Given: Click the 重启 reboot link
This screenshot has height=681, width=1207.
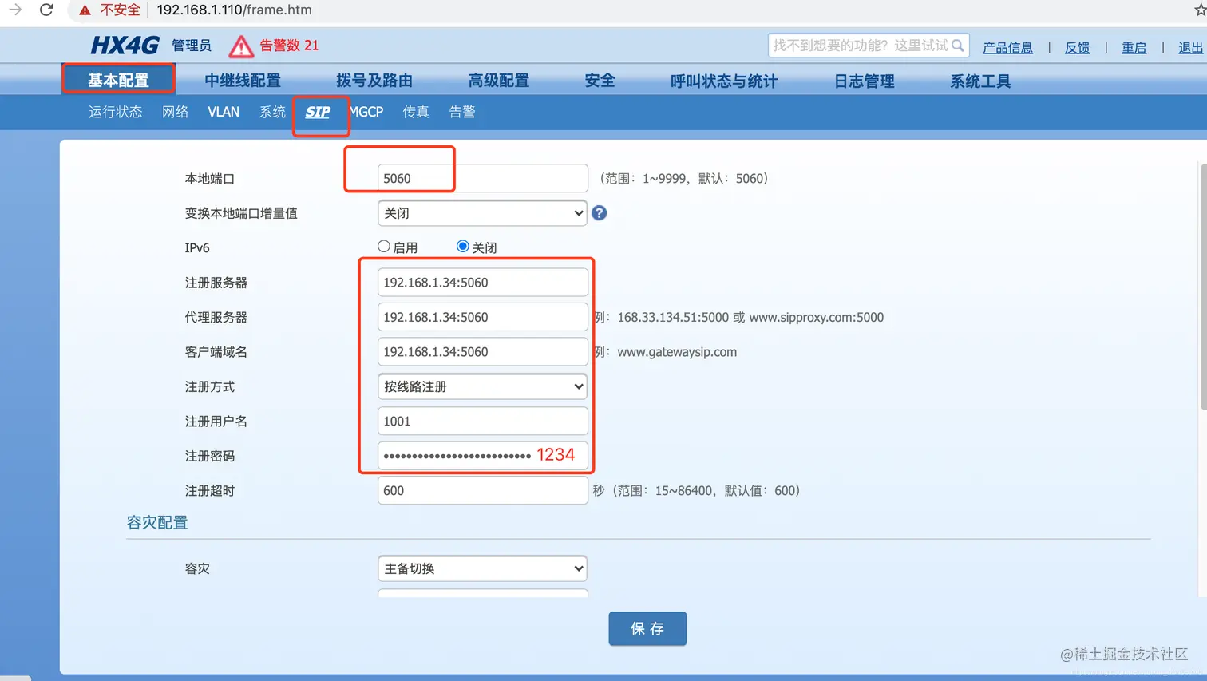Looking at the screenshot, I should tap(1134, 48).
